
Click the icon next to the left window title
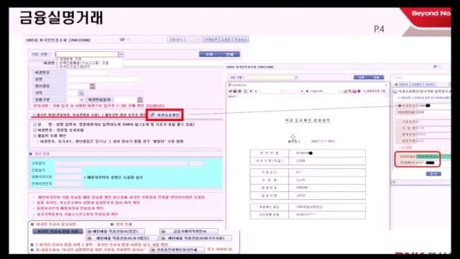click(122, 40)
